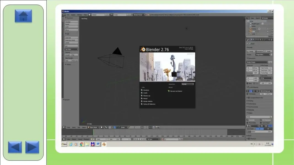Adjust the Compression slider in Output

pos(259,131)
